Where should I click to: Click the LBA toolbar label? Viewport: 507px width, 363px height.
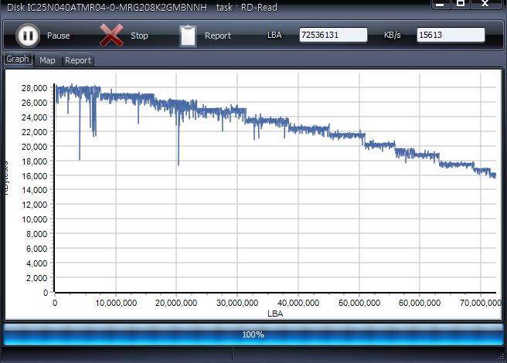pos(274,35)
